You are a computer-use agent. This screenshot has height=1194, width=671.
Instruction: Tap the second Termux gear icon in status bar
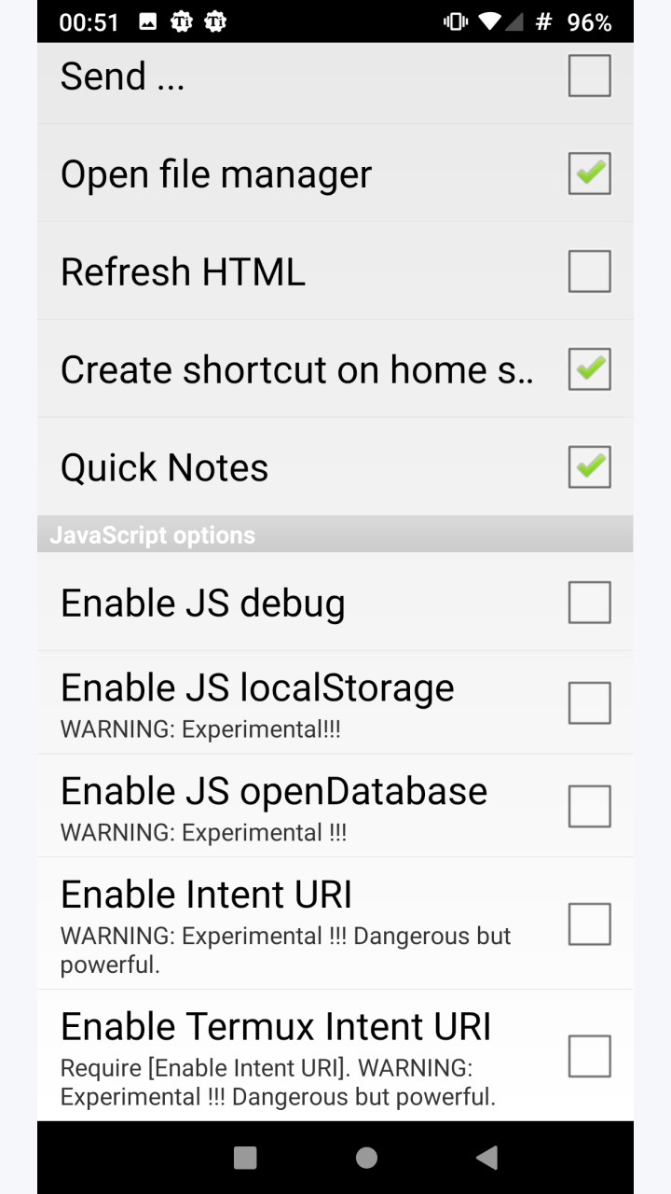tap(215, 21)
